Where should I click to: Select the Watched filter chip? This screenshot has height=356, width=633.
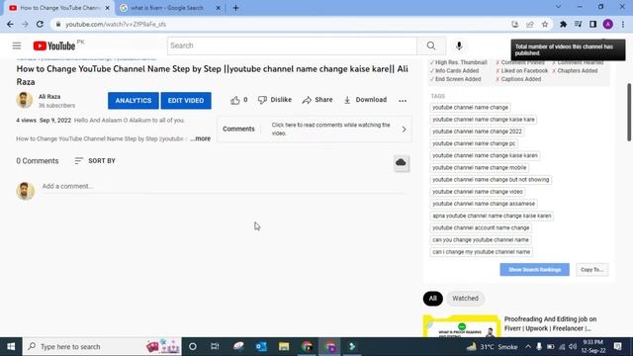click(465, 299)
